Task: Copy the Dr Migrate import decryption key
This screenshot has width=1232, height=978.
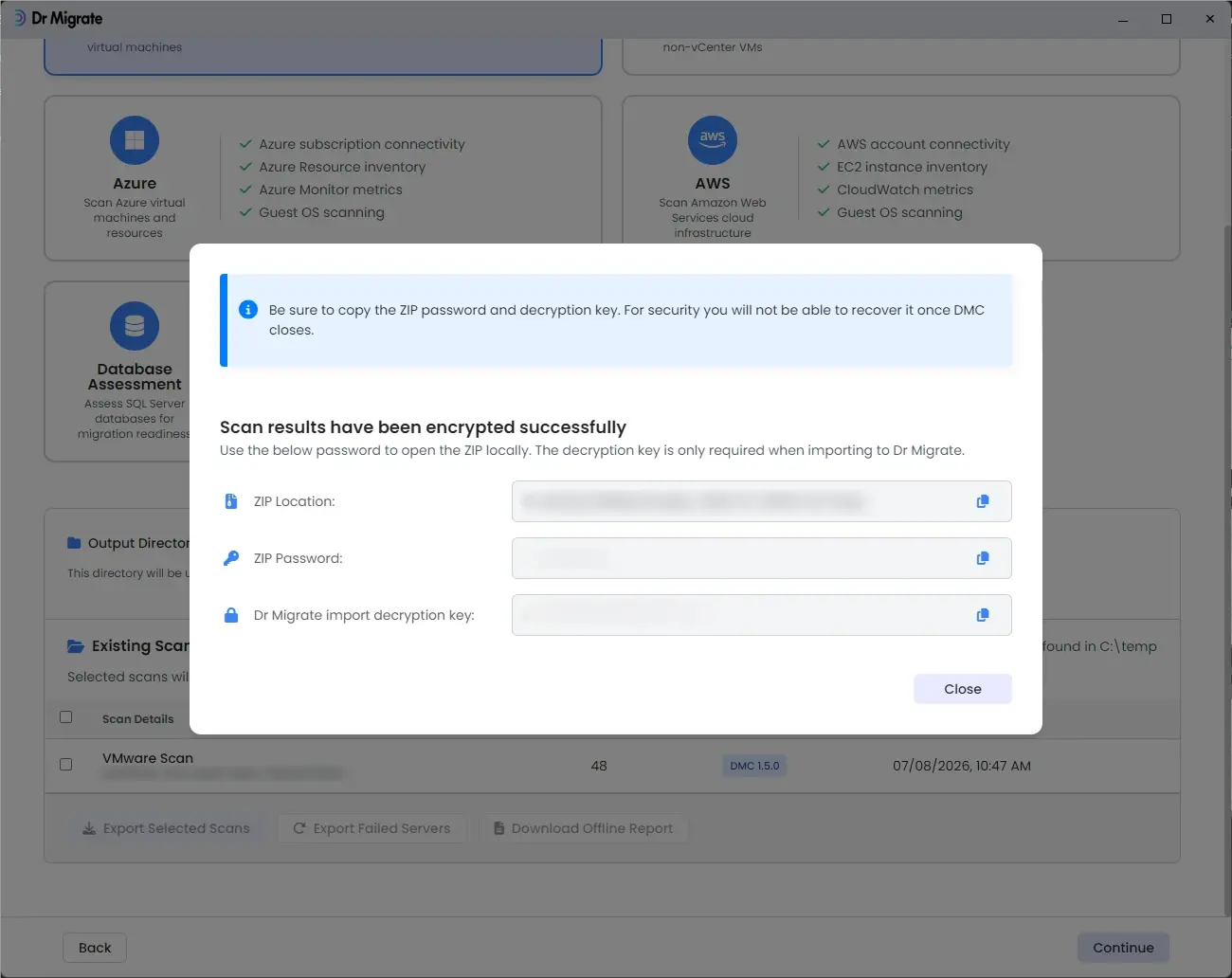Action: [x=983, y=615]
